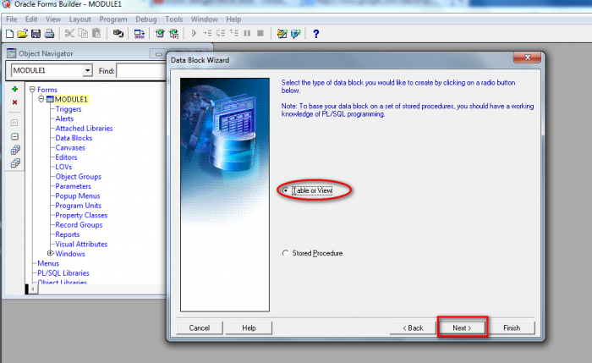Click the Step Into debug icon
This screenshot has height=363, width=592.
(207, 34)
